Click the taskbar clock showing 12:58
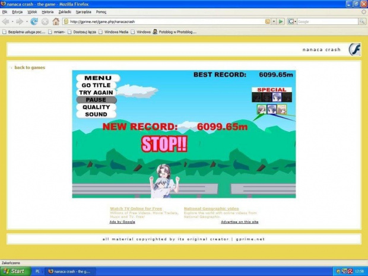This screenshot has width=368, height=276. click(360, 271)
